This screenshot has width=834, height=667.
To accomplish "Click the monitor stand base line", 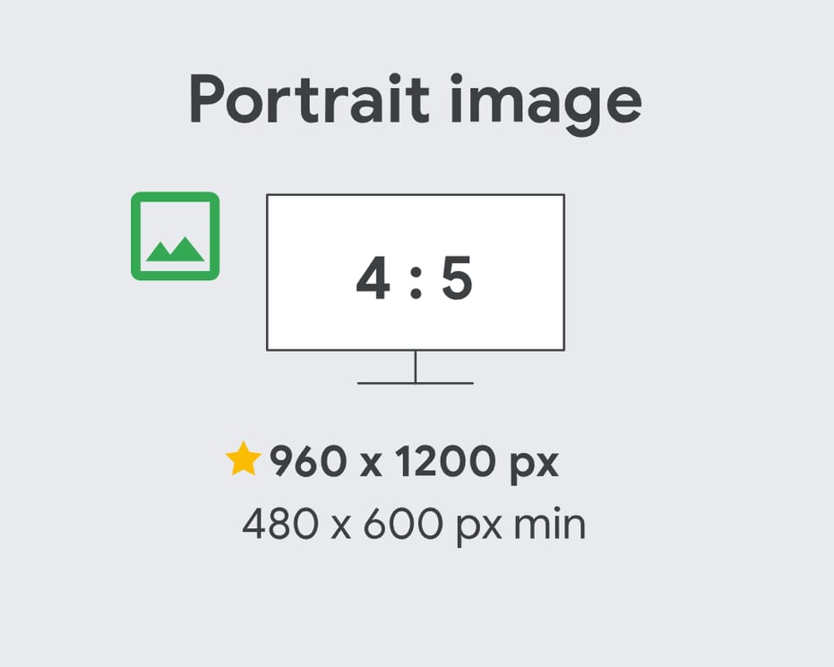I will tap(416, 382).
